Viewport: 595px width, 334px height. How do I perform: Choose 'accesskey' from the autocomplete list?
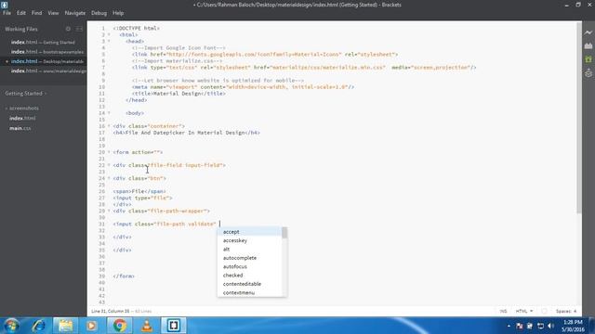[x=249, y=240]
